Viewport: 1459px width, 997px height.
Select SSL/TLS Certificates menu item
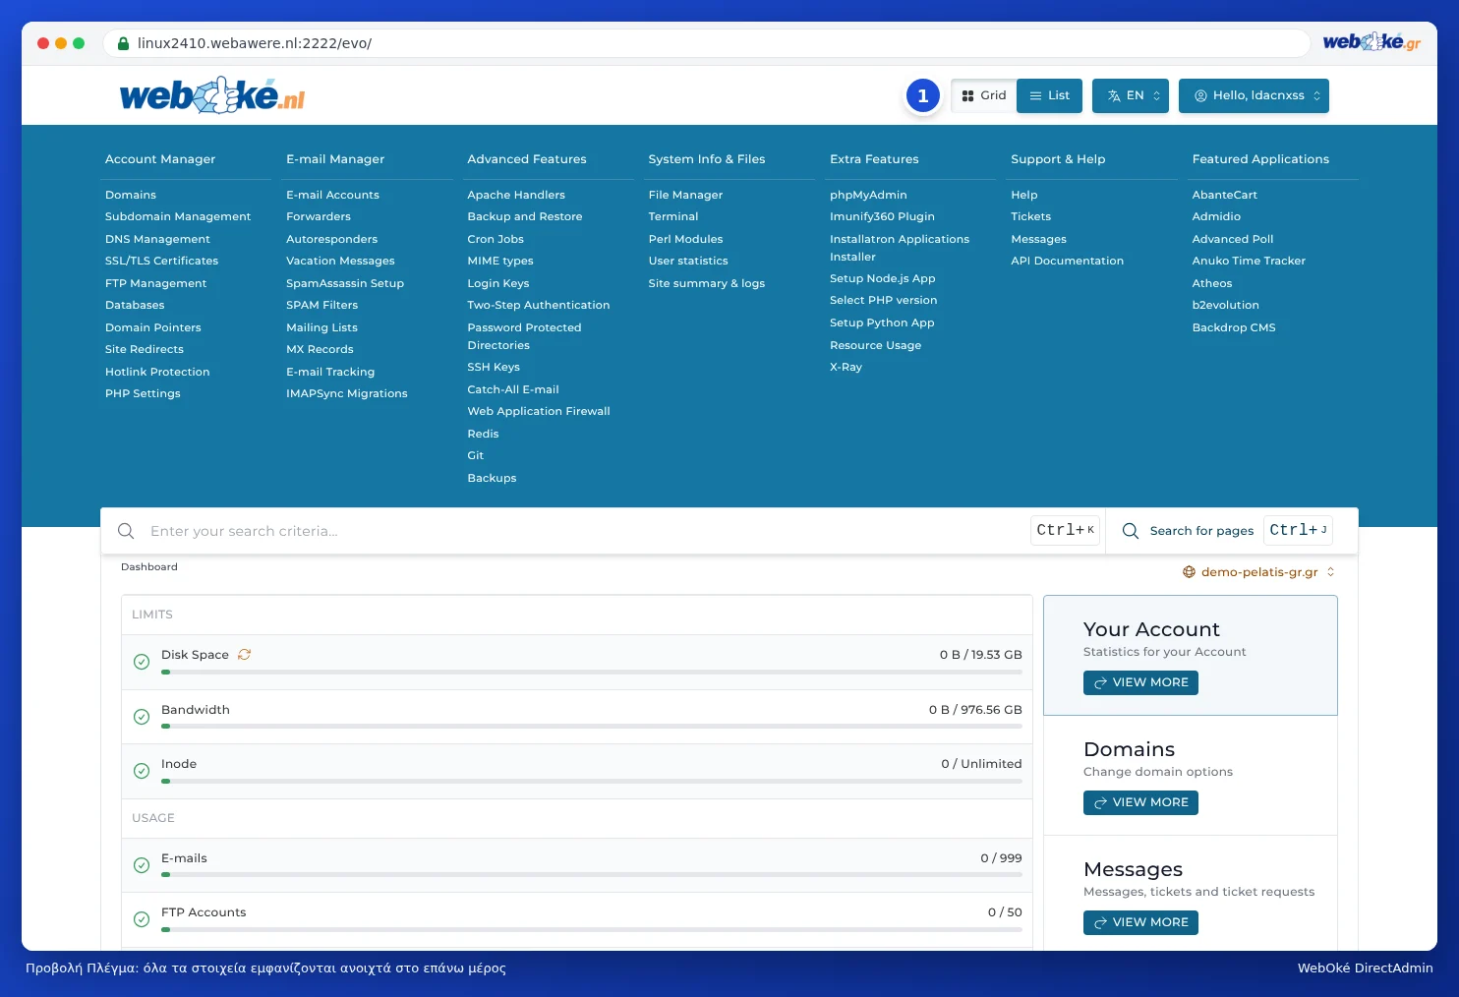(x=161, y=261)
